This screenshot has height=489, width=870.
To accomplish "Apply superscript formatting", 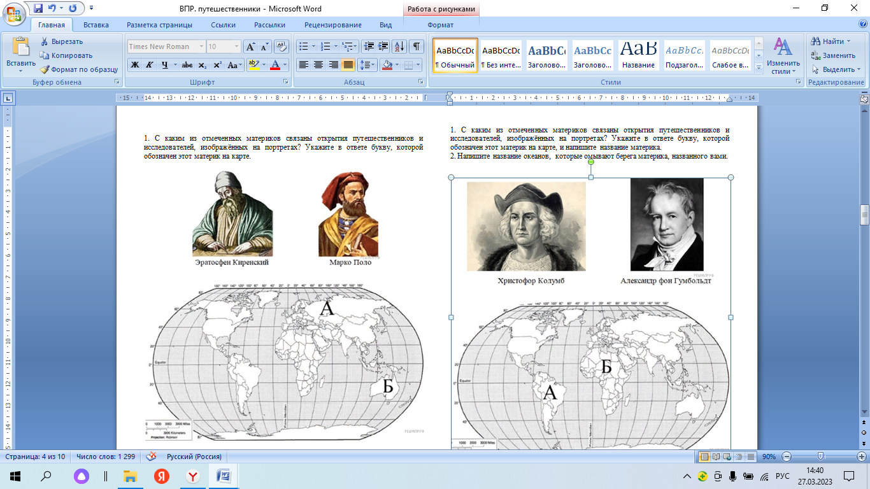I will 217,65.
